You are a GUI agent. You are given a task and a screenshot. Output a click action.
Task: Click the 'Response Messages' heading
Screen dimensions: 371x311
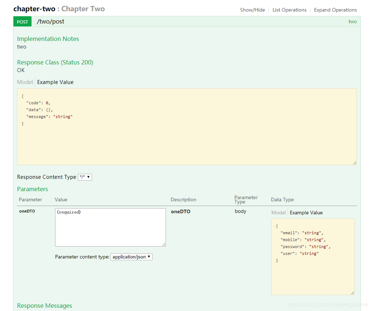45,306
